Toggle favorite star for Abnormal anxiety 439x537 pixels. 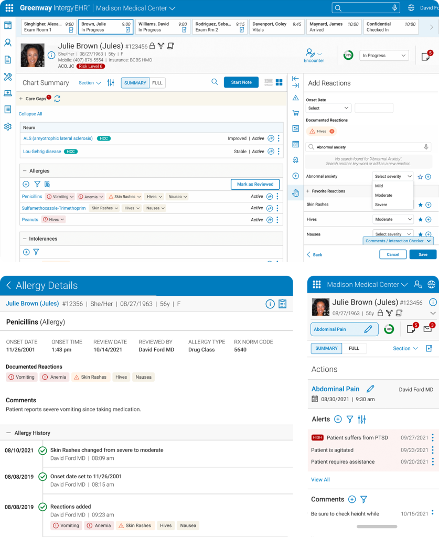pyautogui.click(x=420, y=177)
